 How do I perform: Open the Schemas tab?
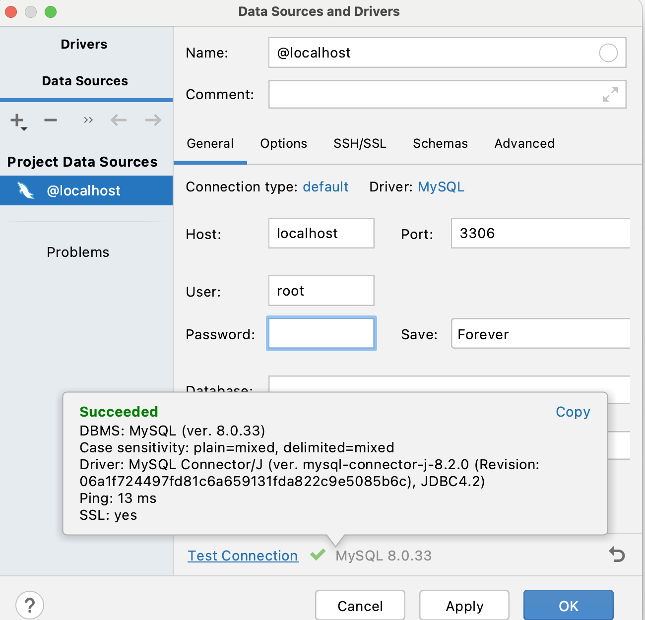440,144
